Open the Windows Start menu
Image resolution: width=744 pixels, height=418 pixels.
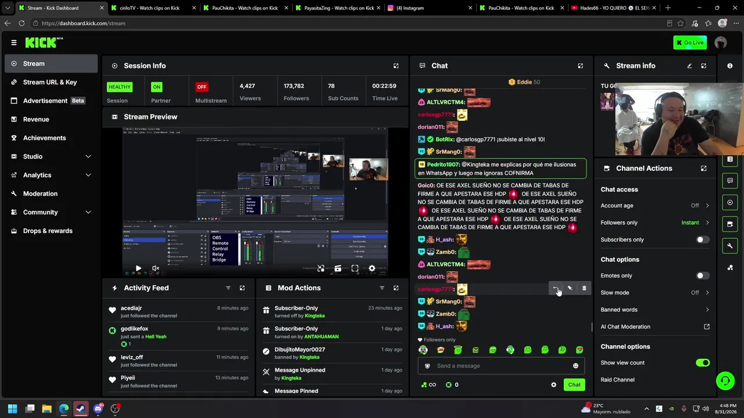coord(12,409)
